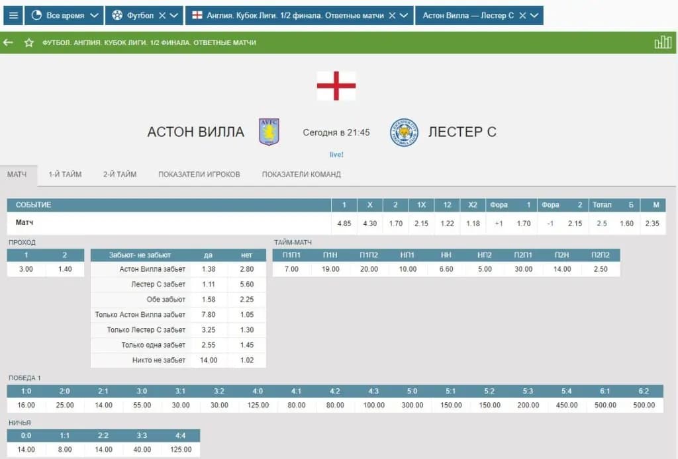Select Только одна забьет да 2.55
Image resolution: width=678 pixels, height=459 pixels.
point(209,345)
